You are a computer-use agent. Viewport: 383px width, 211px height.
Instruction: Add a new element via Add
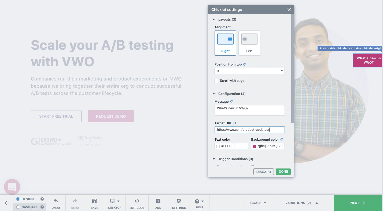pos(158,203)
